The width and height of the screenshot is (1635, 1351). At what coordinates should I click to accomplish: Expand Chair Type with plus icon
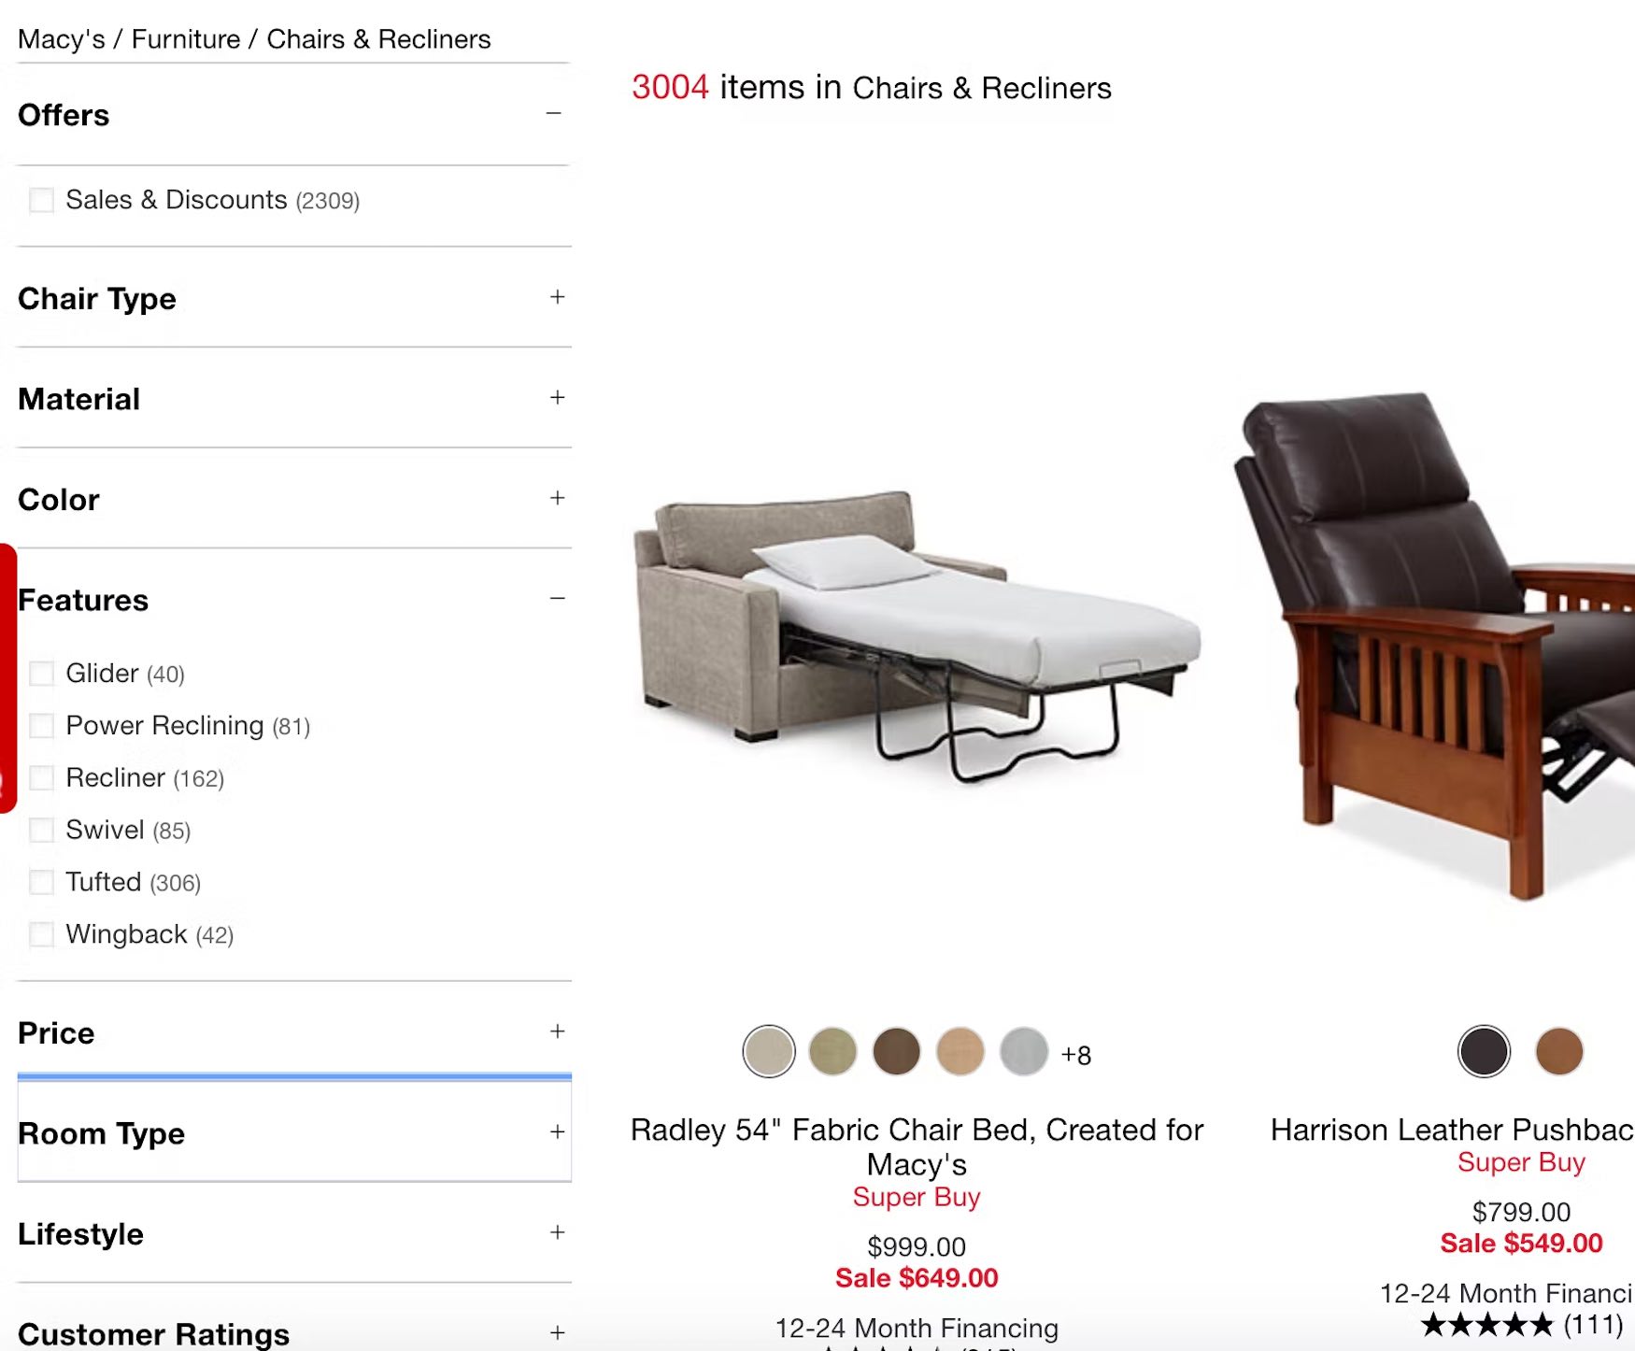coord(557,297)
